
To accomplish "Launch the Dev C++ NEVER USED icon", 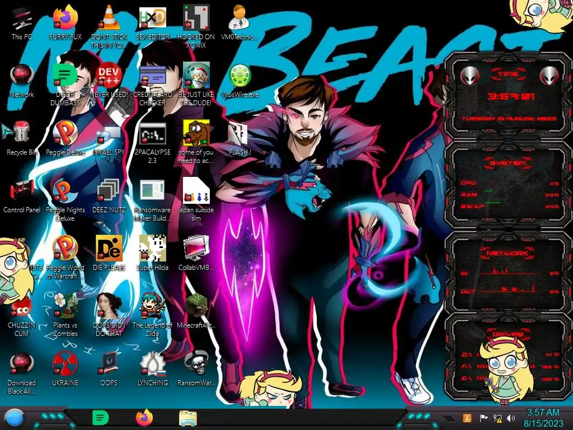I will (x=109, y=81).
